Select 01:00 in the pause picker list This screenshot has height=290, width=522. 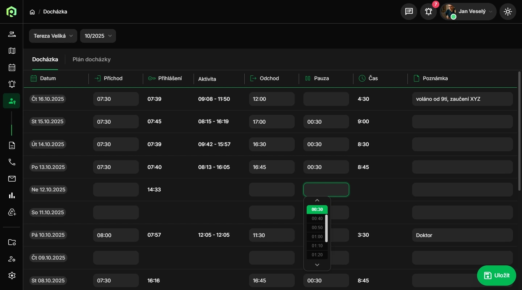317,236
